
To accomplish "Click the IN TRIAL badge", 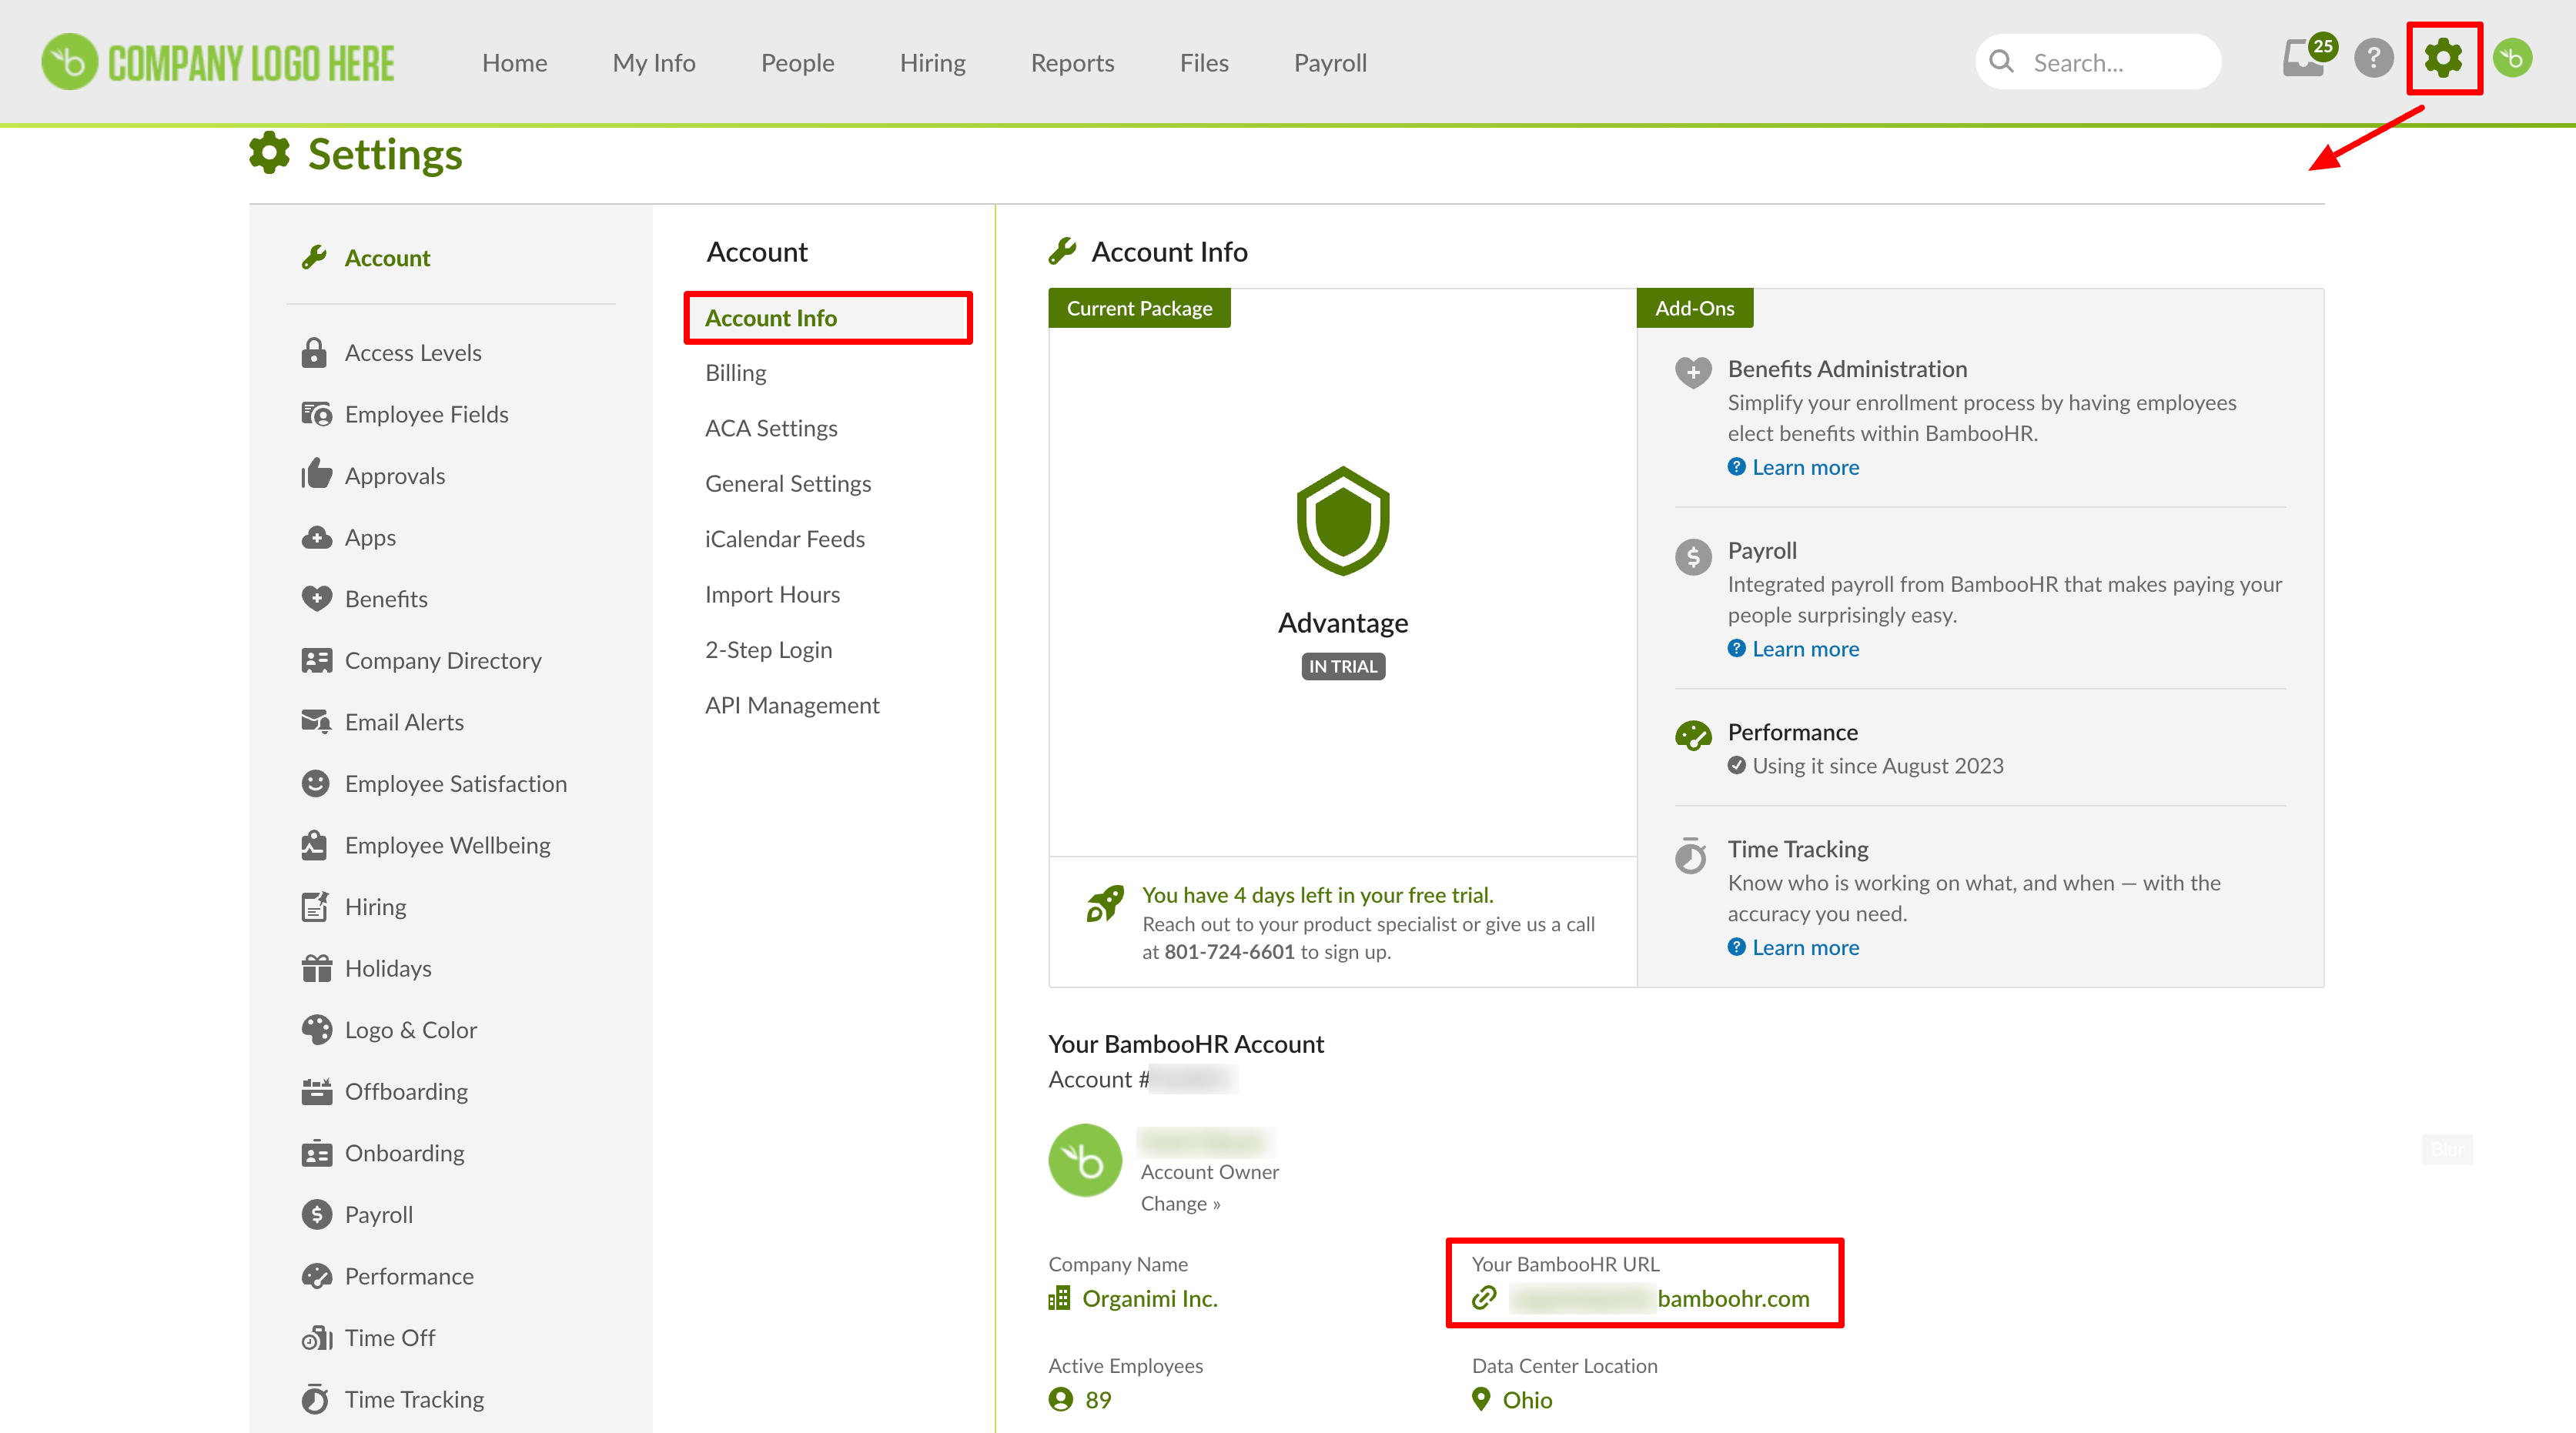I will [x=1342, y=666].
